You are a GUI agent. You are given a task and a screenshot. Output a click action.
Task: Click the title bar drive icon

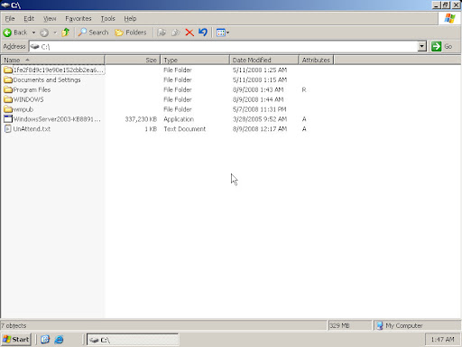[x=5, y=5]
